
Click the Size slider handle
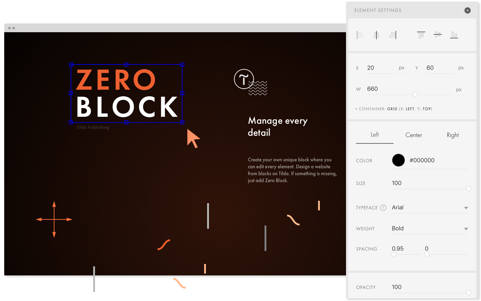click(x=468, y=189)
